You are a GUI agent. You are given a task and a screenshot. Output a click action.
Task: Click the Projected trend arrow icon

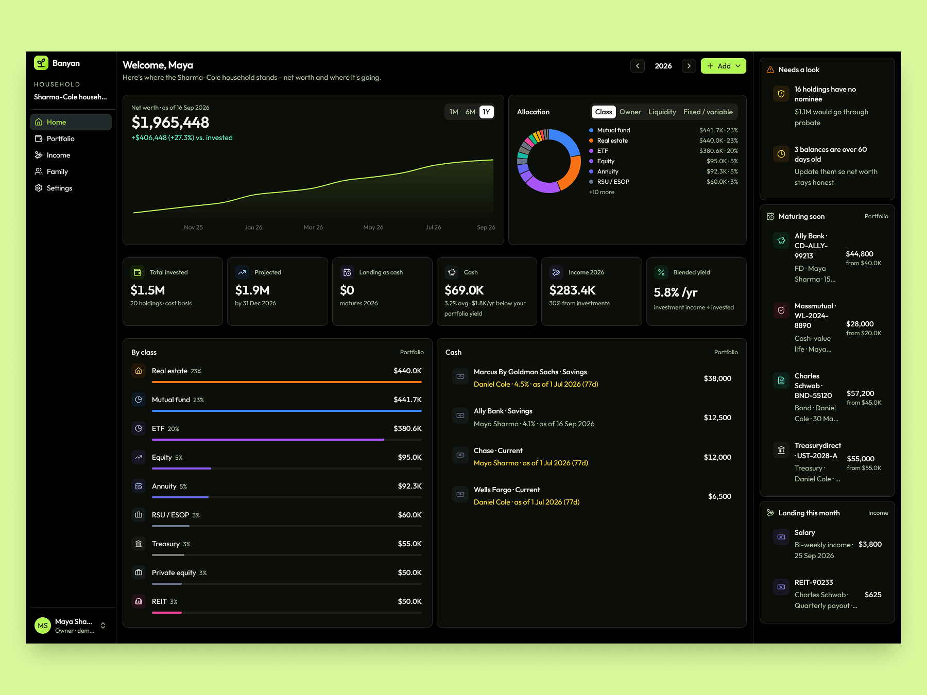click(243, 272)
